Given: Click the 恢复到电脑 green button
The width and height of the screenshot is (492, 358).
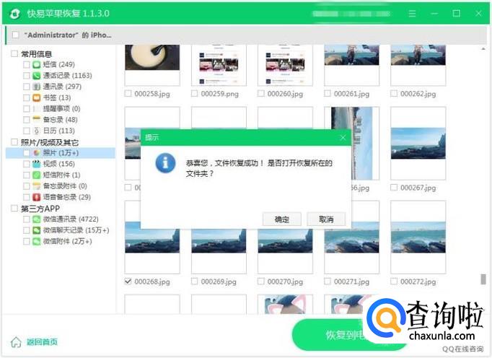Looking at the screenshot, I should point(348,335).
